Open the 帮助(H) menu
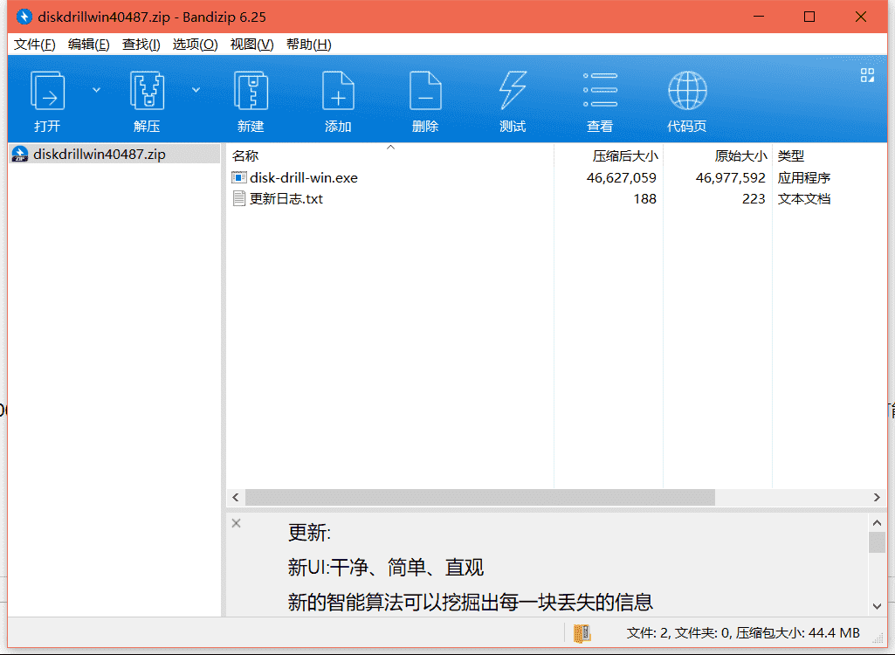 tap(309, 44)
